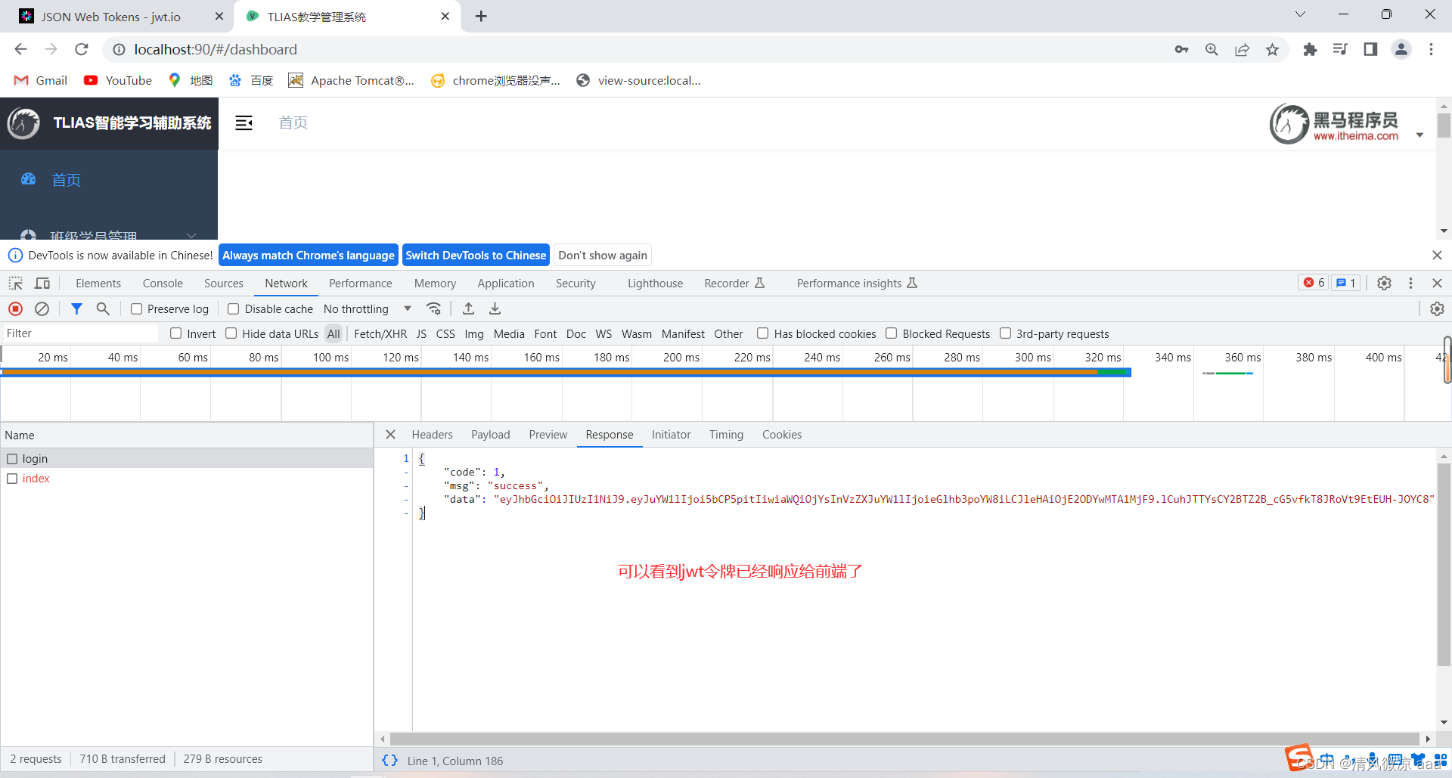Open network settings gear at right

[1437, 308]
